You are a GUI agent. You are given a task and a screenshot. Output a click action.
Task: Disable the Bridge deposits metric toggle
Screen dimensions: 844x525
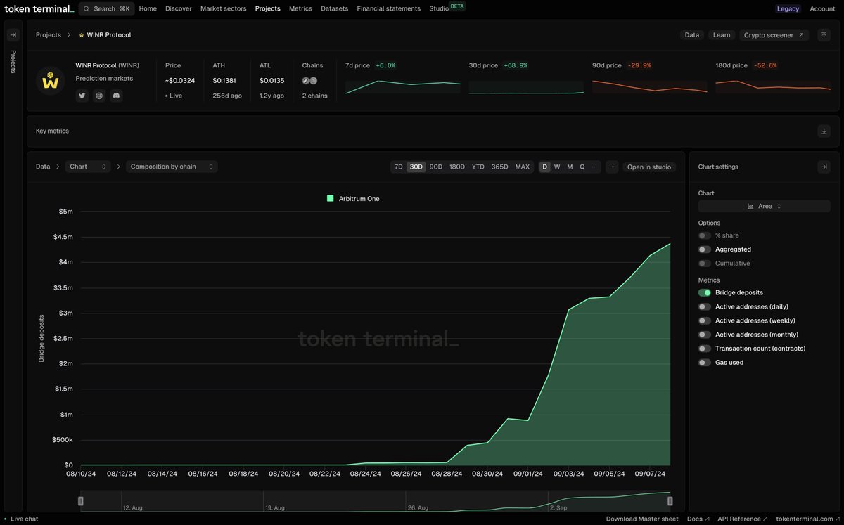coord(704,292)
